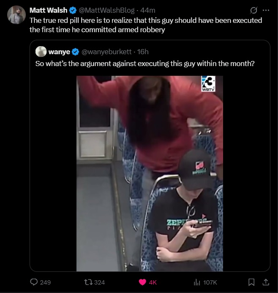Image resolution: width=278 pixels, height=293 pixels.
Task: Open the @wanyeburkett handle
Action: 106,52
